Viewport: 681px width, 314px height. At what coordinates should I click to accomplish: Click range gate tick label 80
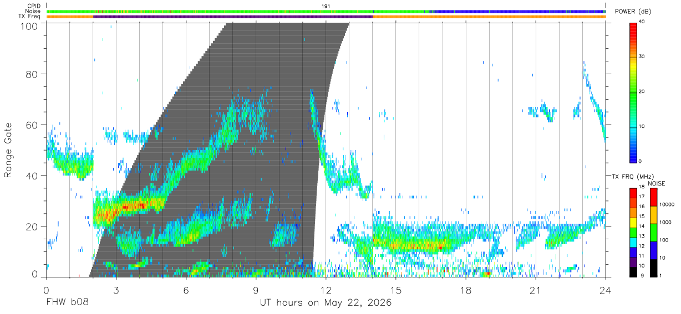tap(32, 74)
